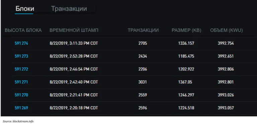Click the ВЫСОТА БЛОКА column header

pos(23,30)
